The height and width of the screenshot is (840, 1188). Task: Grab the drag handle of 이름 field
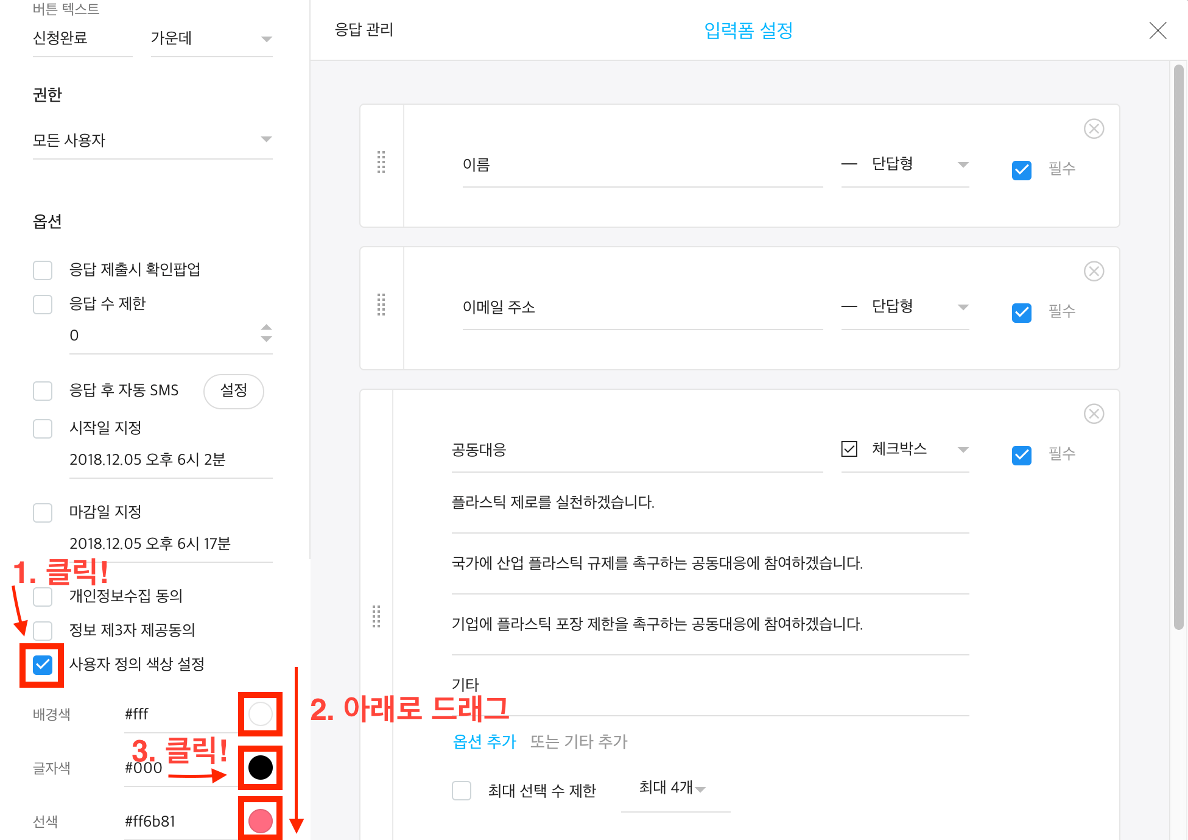coord(381,163)
